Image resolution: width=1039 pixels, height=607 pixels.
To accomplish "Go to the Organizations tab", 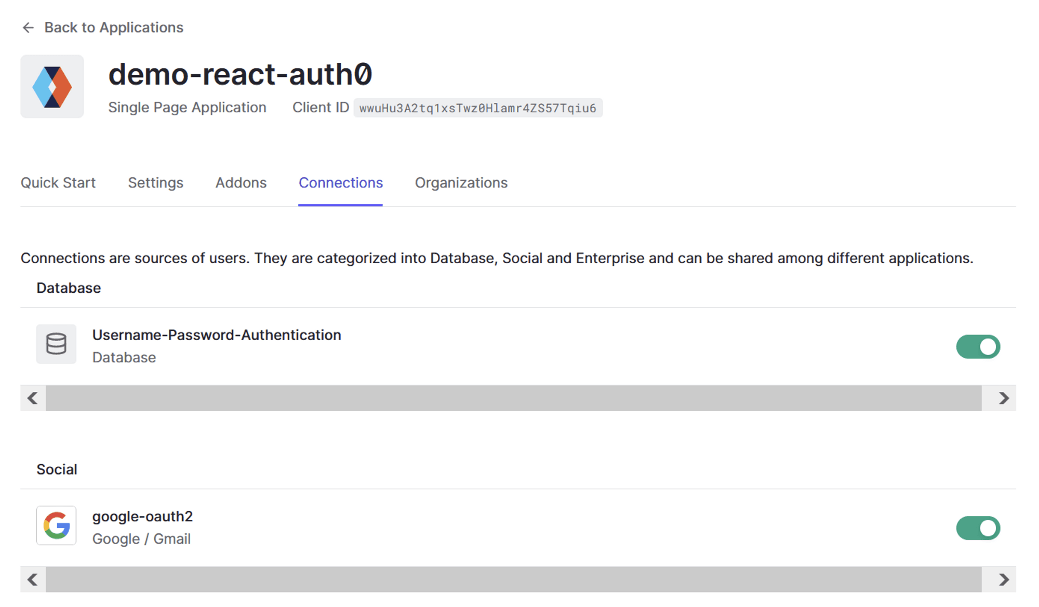I will 461,183.
